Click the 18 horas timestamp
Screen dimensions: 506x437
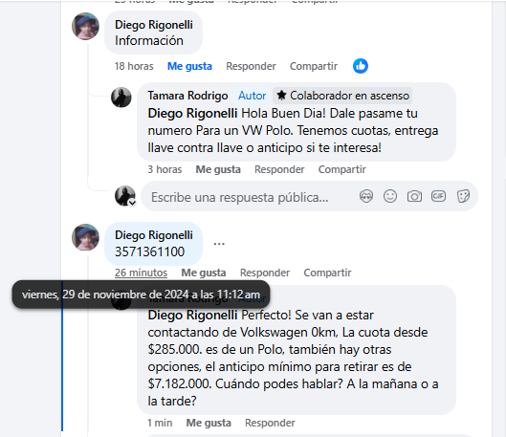pyautogui.click(x=134, y=66)
